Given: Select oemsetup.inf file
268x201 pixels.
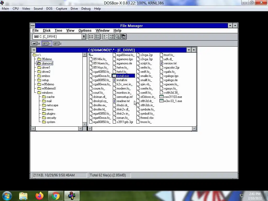Looking at the screenshot, I should (x=123, y=97).
